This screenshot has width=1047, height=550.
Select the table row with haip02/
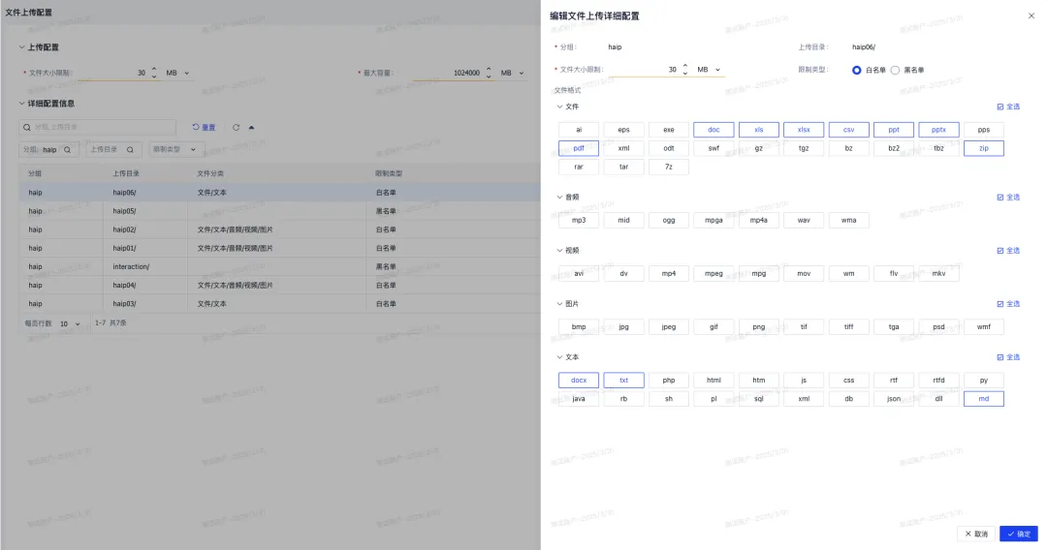coord(280,229)
